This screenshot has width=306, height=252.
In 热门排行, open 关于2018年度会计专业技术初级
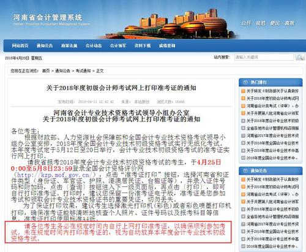pyautogui.click(x=272, y=121)
